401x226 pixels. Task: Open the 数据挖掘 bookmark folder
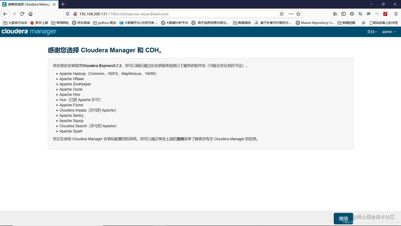point(346,23)
